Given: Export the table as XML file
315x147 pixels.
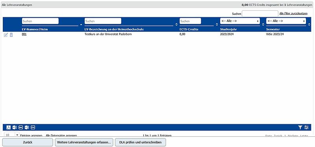Looking at the screenshot, I should 21,127.
